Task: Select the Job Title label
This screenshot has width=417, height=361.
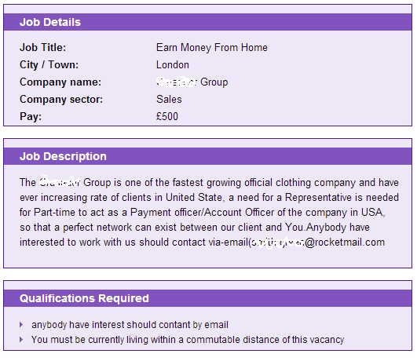Action: (x=42, y=48)
